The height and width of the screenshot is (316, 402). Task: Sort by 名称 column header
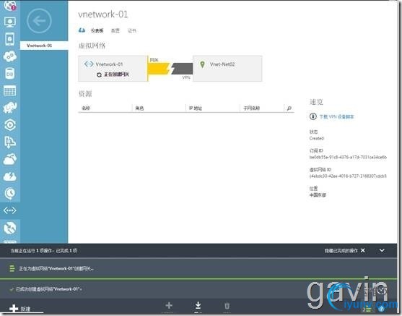(x=86, y=108)
